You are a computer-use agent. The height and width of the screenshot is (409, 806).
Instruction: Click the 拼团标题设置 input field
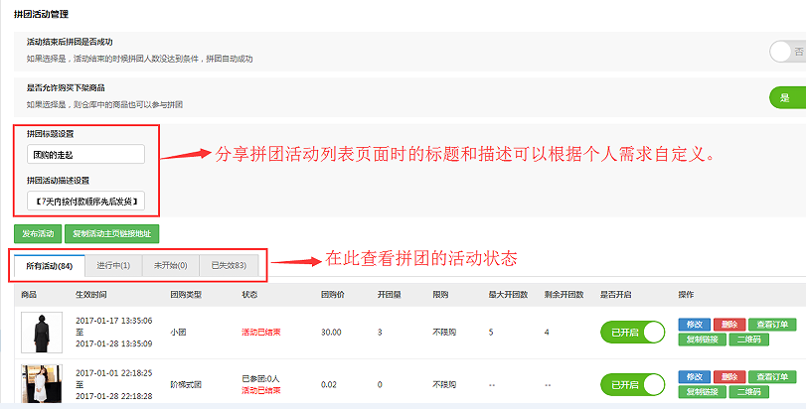[x=85, y=154]
